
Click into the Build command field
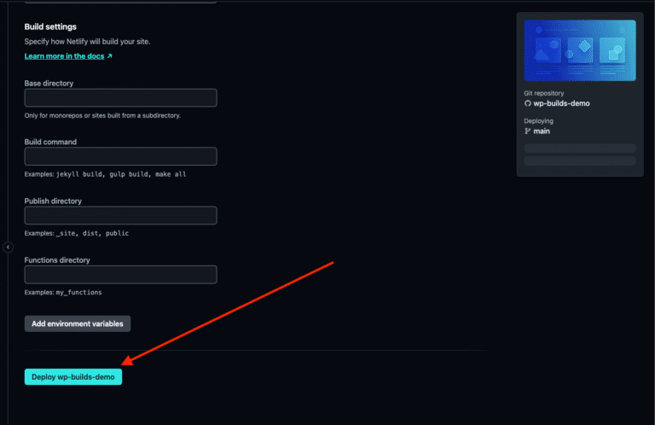coord(121,156)
